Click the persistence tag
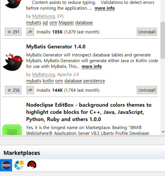Image resolution: width=165 pixels, height=176 pixels. click(94, 81)
